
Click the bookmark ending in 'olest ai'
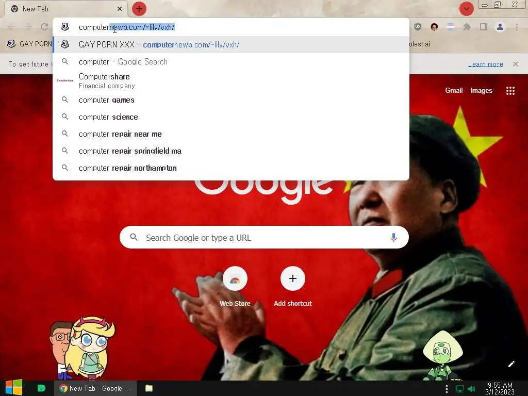pos(420,44)
